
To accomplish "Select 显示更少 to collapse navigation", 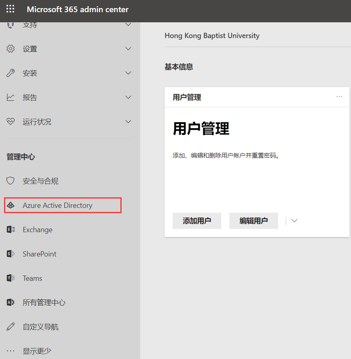I will [x=36, y=351].
